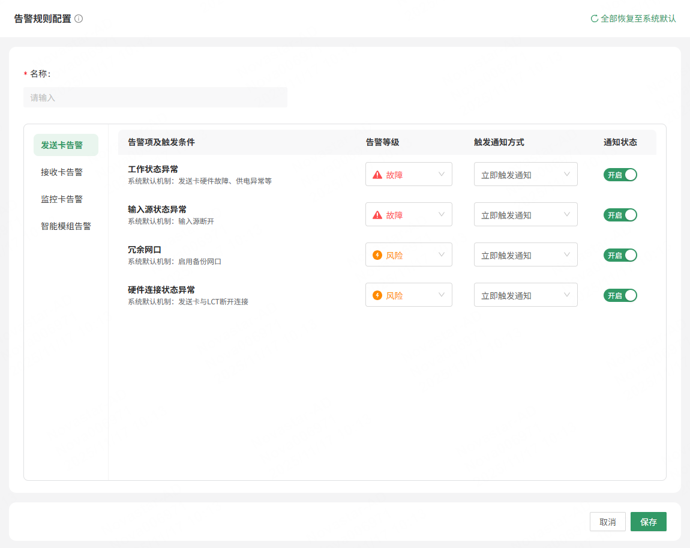Switch to the 接收卡告警 tab
Viewport: 690px width, 548px height.
pos(62,172)
